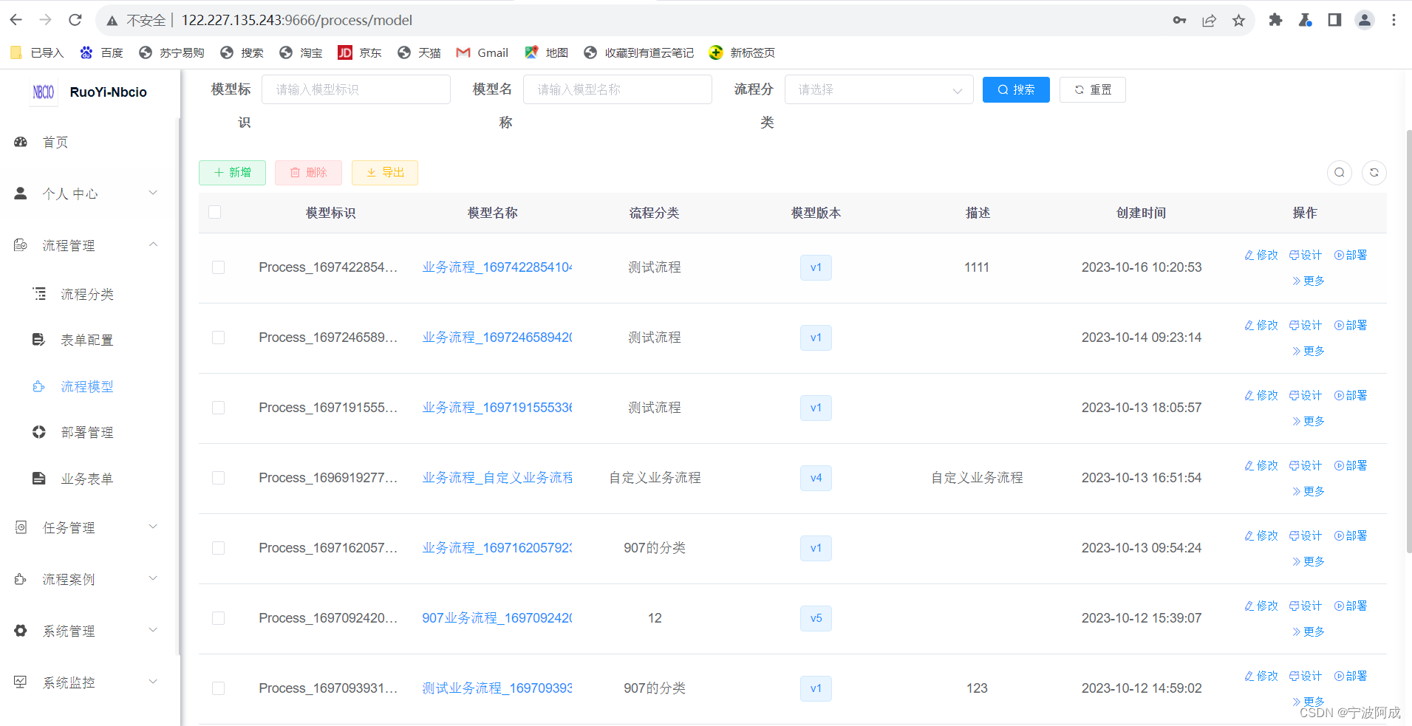
Task: Click the browser back arrow
Action: click(16, 20)
